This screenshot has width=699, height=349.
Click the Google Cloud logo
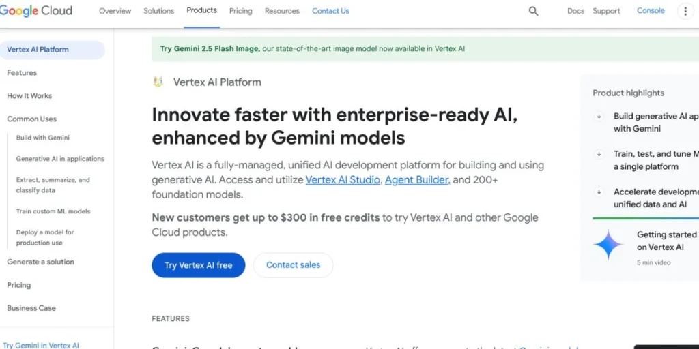click(35, 11)
